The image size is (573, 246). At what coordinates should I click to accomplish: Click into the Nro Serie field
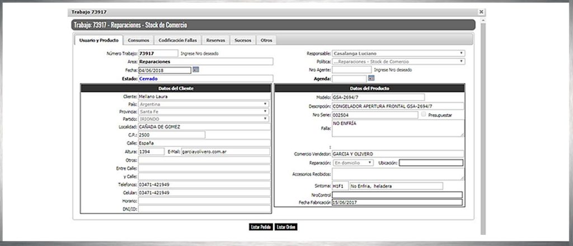point(374,115)
